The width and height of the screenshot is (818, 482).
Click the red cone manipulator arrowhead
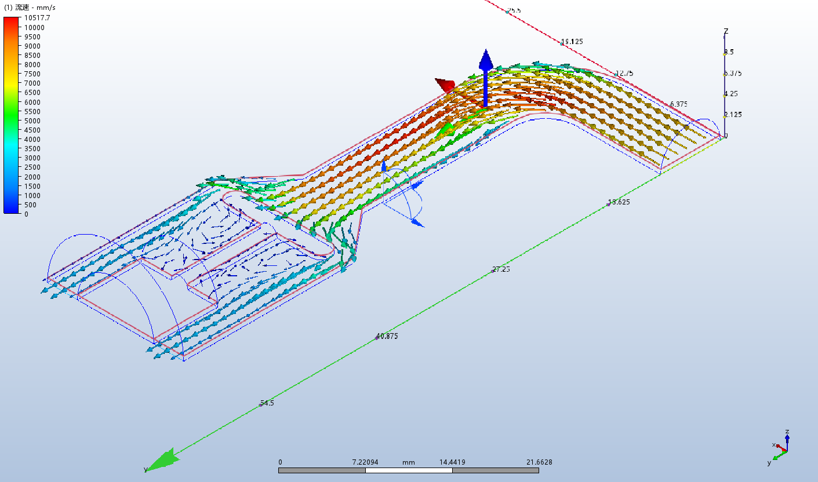[446, 86]
